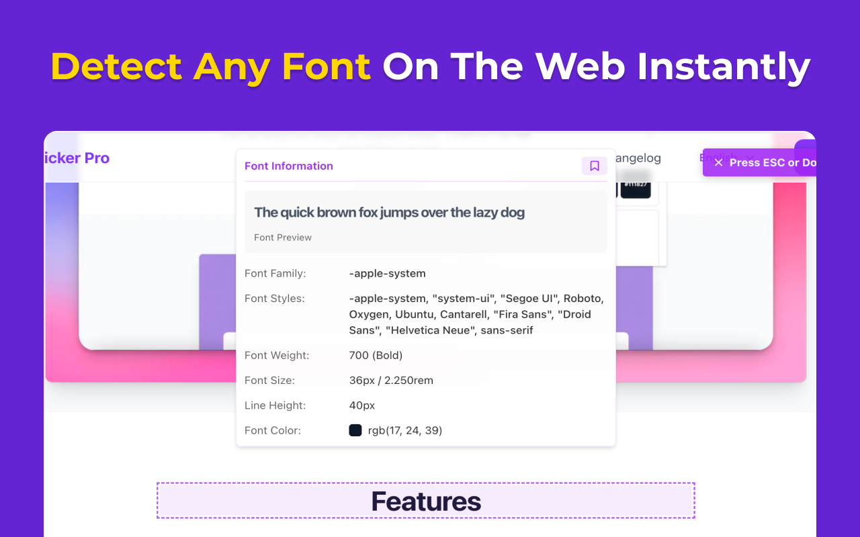The image size is (860, 537).
Task: Click the Font Family value -apple-system
Action: click(x=388, y=273)
